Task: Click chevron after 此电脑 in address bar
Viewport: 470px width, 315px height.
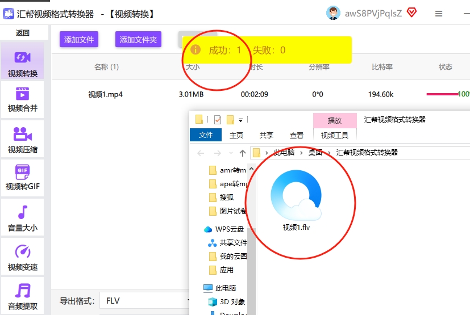Action: pos(301,153)
